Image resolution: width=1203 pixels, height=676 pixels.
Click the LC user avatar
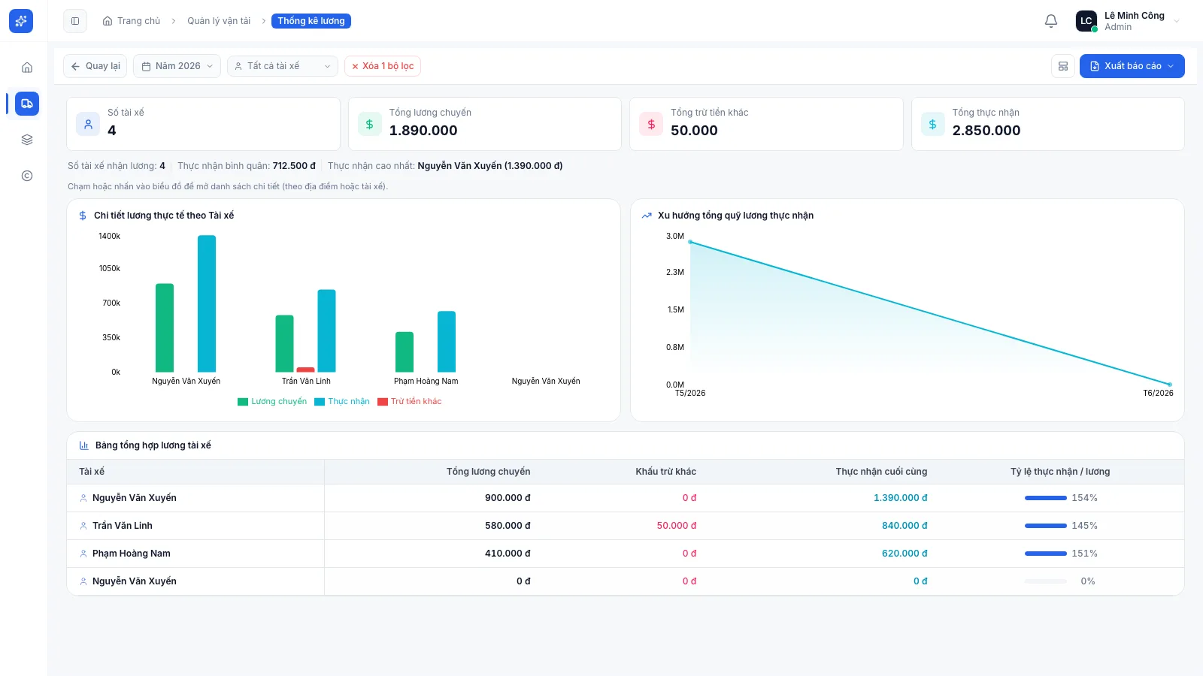pos(1086,21)
